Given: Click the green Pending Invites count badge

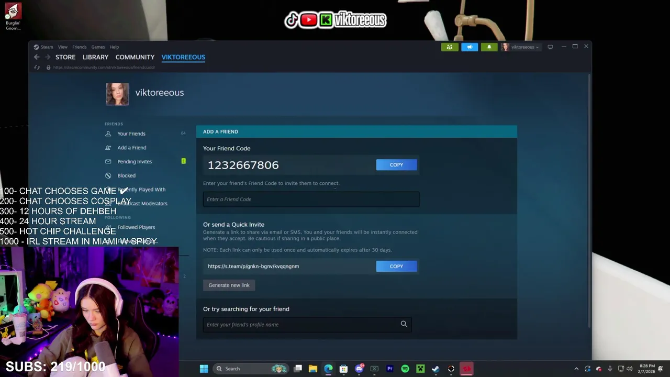Looking at the screenshot, I should tap(183, 161).
